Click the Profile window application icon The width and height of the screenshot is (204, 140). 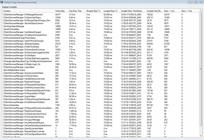pos(3,2)
